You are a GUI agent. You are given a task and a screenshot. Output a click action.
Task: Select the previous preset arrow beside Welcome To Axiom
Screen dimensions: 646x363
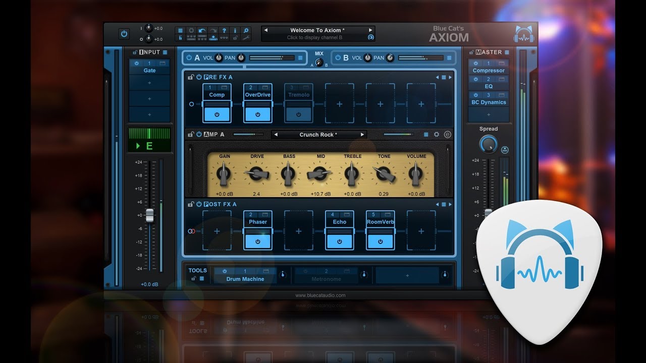pos(266,30)
